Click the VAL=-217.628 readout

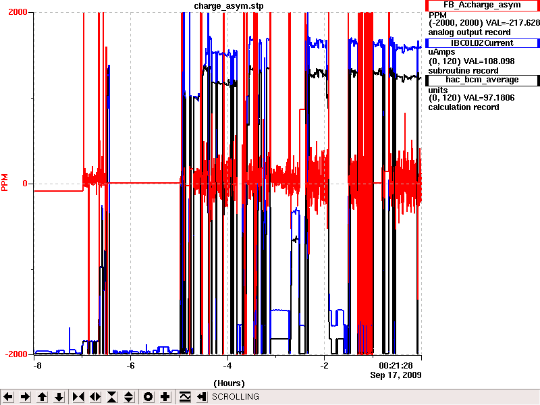click(x=513, y=23)
